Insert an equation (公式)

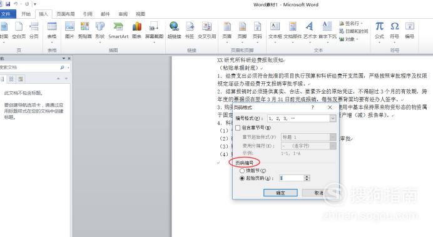coord(379,33)
